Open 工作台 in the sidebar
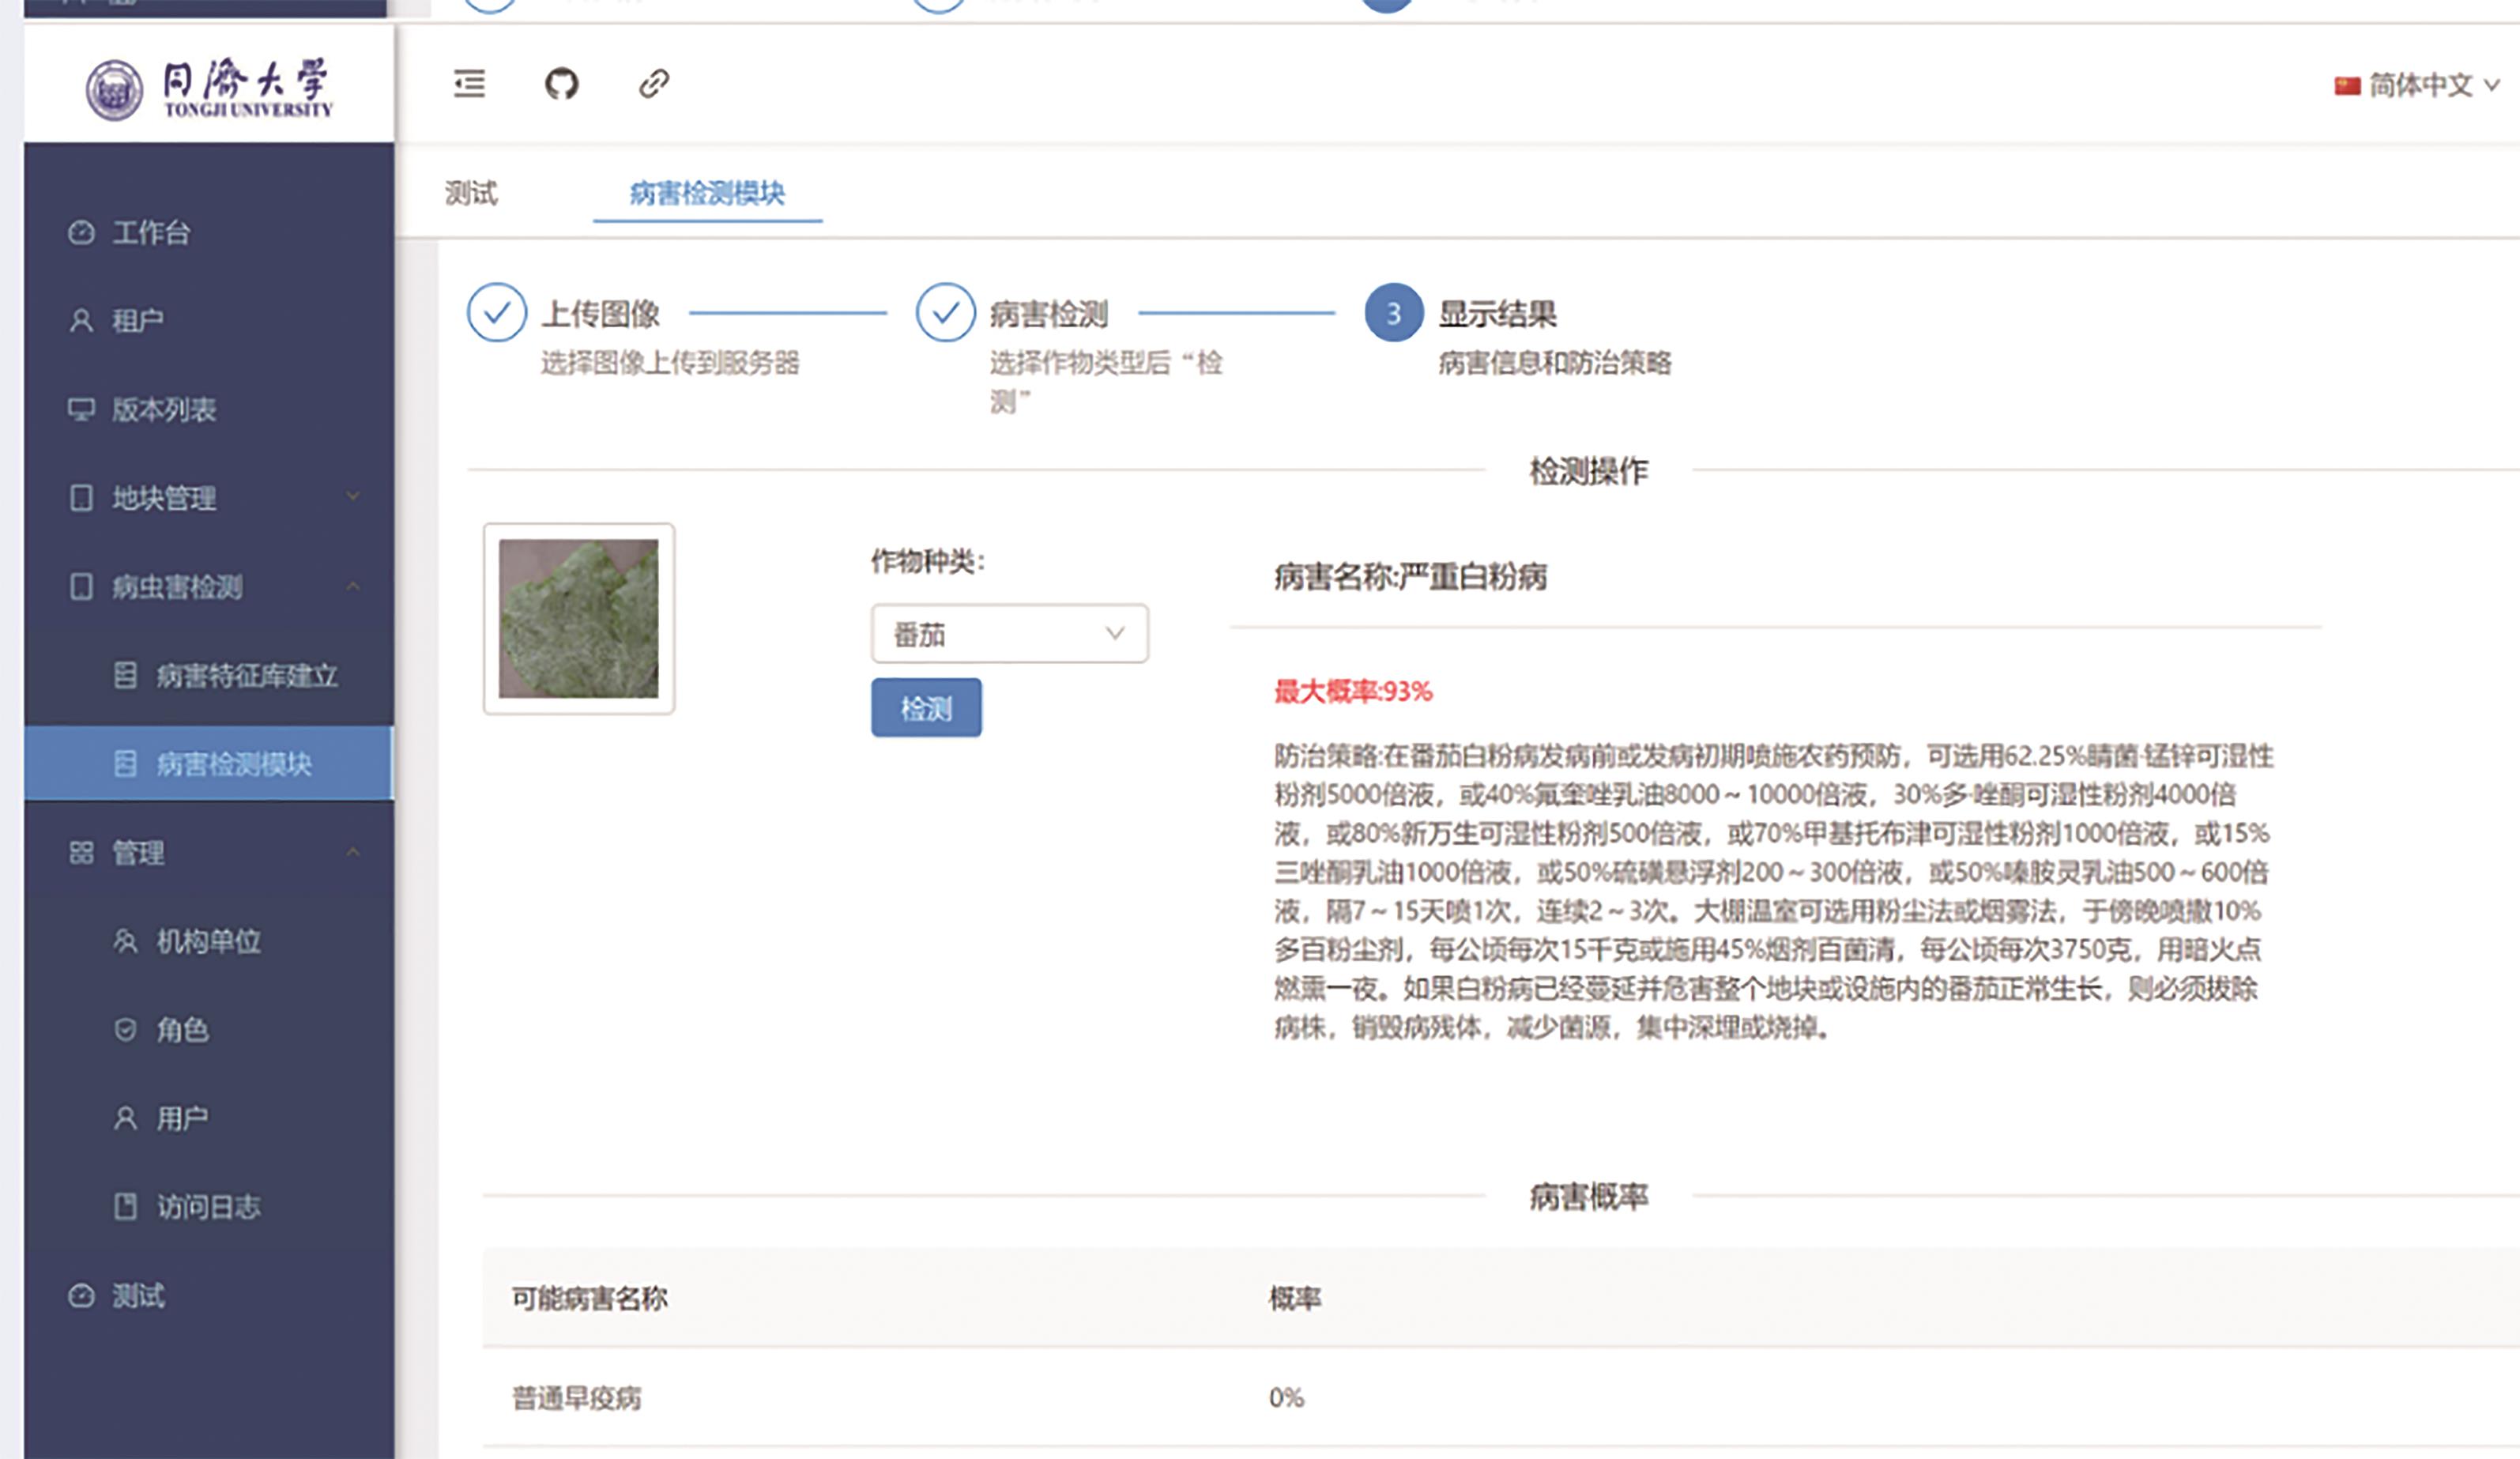 (x=150, y=233)
